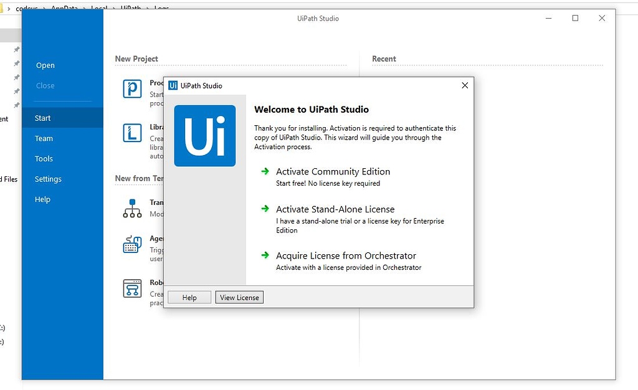
Task: Click the Agent Process Improvement template icon
Action: coord(133,244)
